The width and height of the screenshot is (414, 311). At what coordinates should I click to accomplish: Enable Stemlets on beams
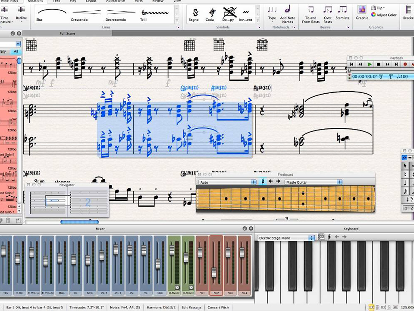(342, 13)
